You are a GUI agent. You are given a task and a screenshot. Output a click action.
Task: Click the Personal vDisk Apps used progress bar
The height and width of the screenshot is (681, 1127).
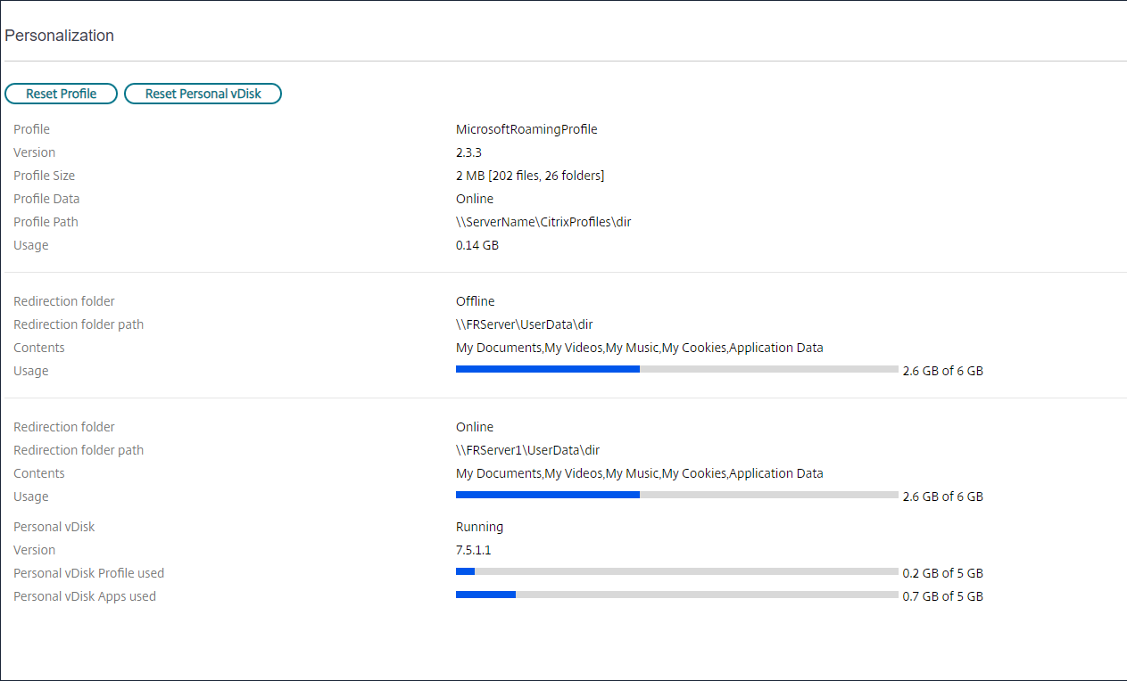click(676, 595)
